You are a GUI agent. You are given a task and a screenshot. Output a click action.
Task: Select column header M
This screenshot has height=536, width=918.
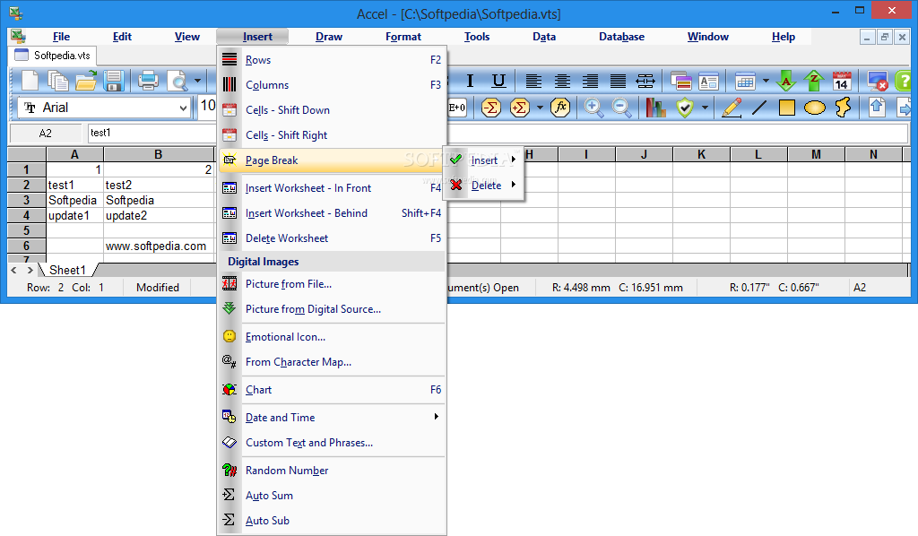816,154
